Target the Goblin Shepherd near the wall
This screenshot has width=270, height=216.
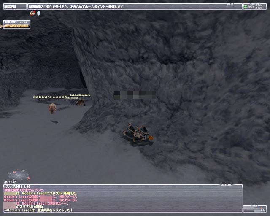(x=81, y=102)
